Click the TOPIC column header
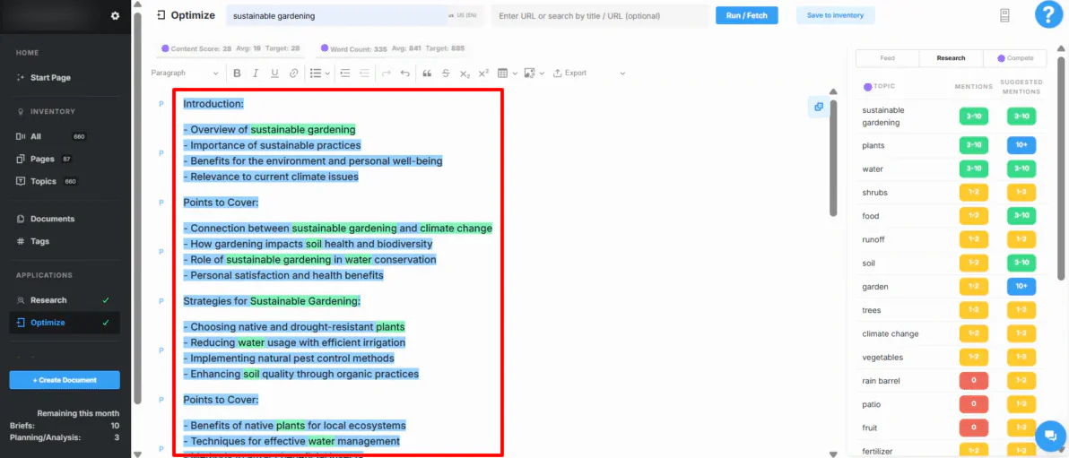Viewport: 1069px width, 458px height. 879,87
